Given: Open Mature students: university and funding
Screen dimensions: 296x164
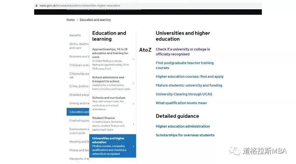Looking at the screenshot, I should click(189, 85).
